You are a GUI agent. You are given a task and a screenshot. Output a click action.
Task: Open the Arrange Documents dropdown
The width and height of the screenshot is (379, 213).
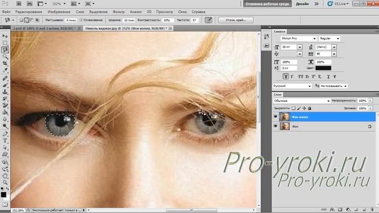(x=75, y=4)
